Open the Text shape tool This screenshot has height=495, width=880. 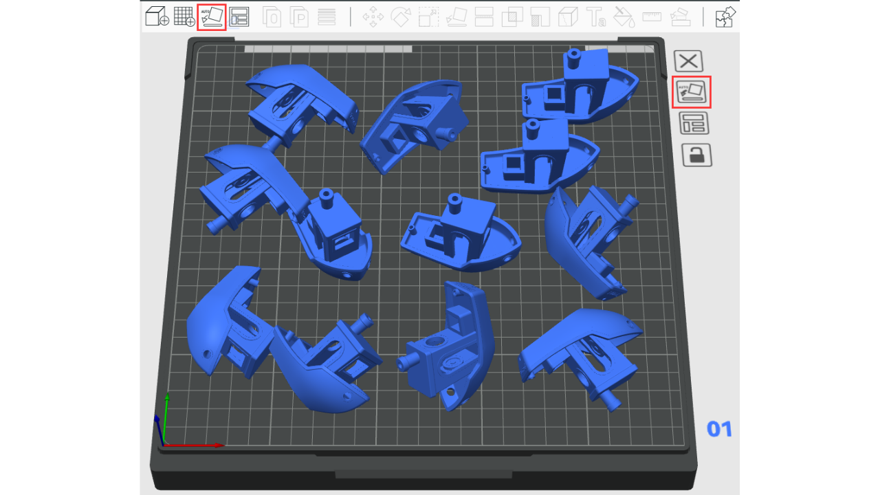(x=595, y=16)
